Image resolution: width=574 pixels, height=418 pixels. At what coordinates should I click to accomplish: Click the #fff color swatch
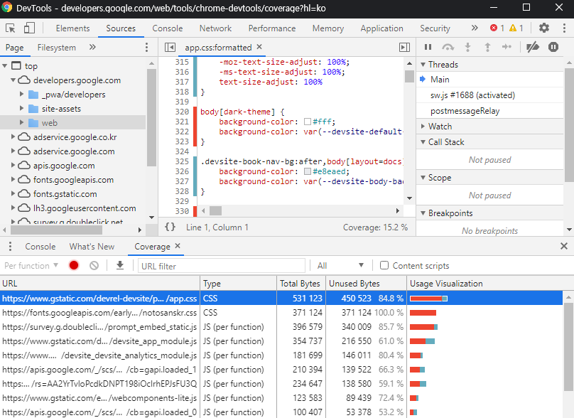click(308, 122)
